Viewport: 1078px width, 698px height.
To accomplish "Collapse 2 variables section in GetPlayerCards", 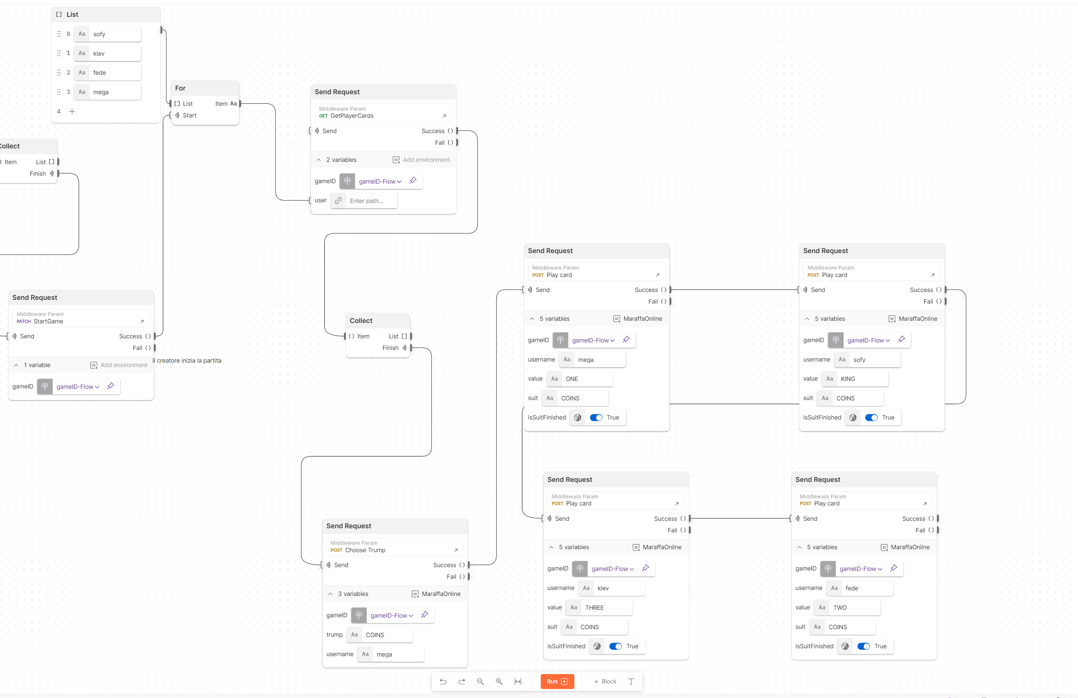I will [x=319, y=160].
